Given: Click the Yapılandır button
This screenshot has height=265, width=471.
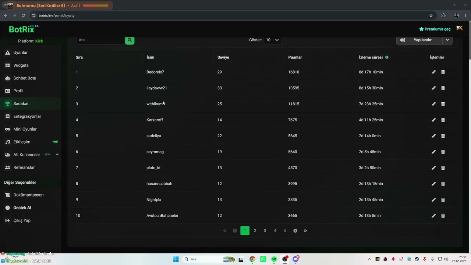Looking at the screenshot, I should (x=419, y=40).
